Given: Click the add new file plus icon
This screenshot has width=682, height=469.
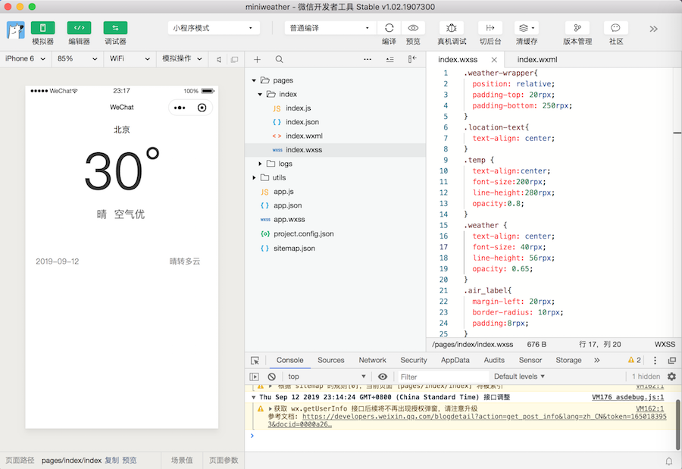Looking at the screenshot, I should (x=257, y=59).
